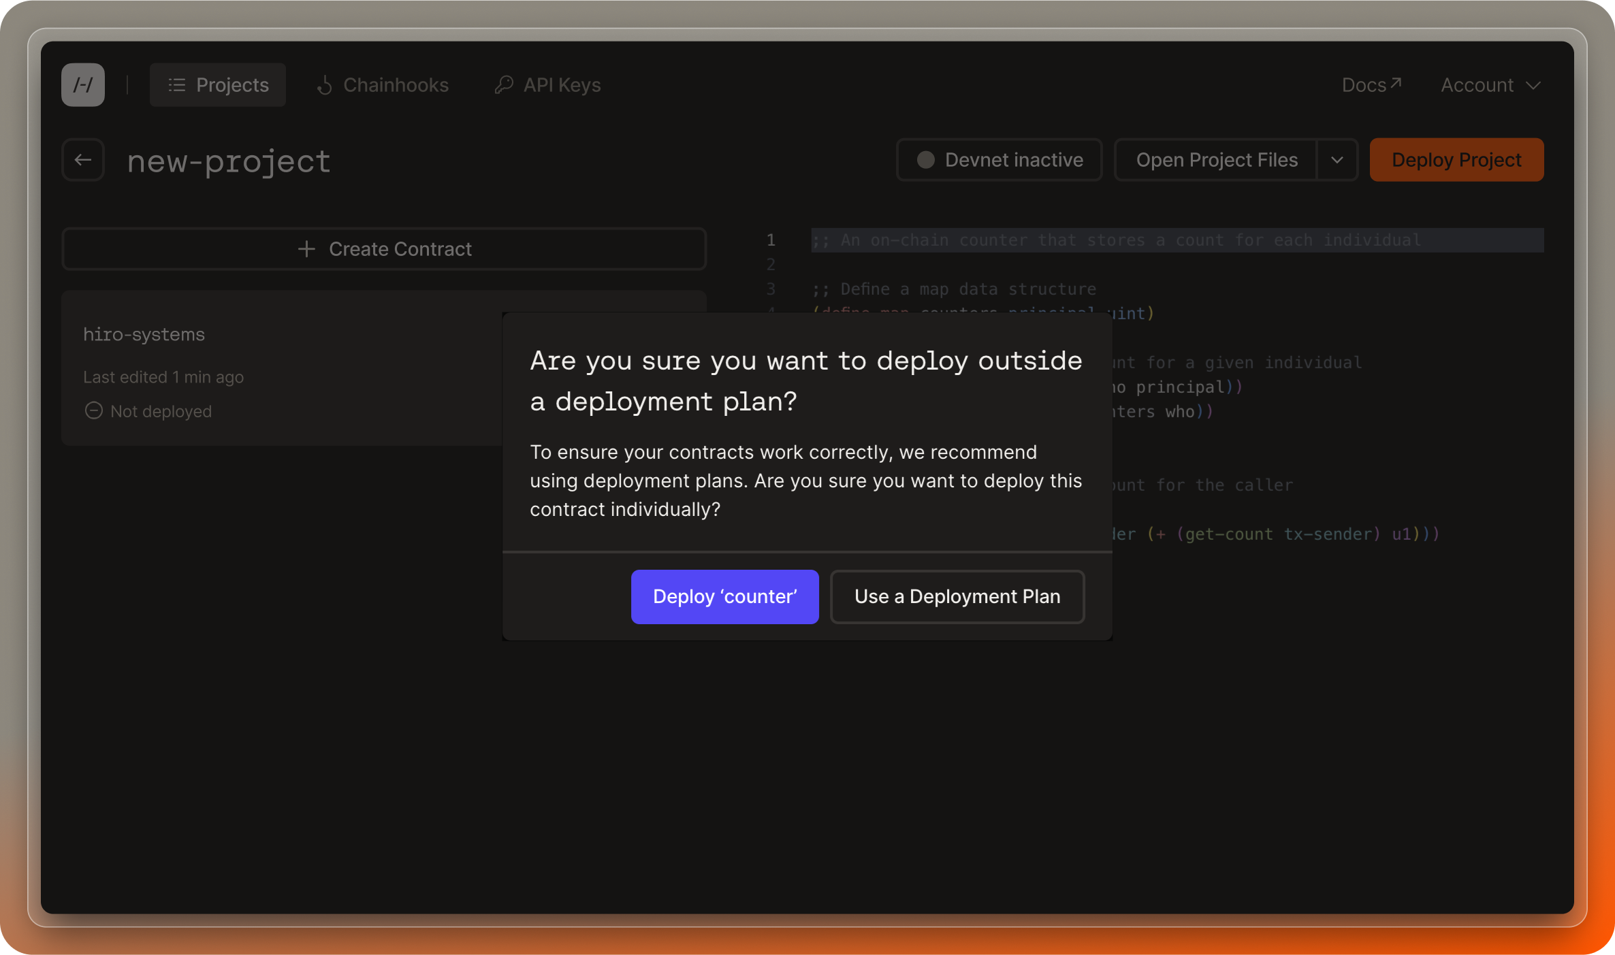
Task: Click the Create Contract plus button
Action: click(x=307, y=249)
